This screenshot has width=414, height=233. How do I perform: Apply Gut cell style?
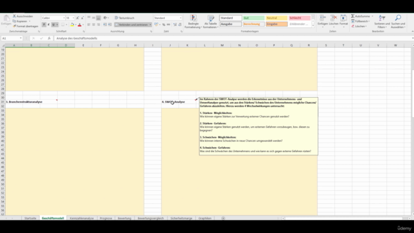(254, 18)
